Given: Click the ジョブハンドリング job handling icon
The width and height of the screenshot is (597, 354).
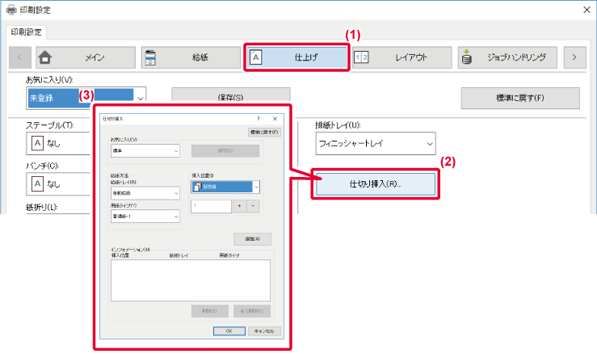Looking at the screenshot, I should pos(467,57).
